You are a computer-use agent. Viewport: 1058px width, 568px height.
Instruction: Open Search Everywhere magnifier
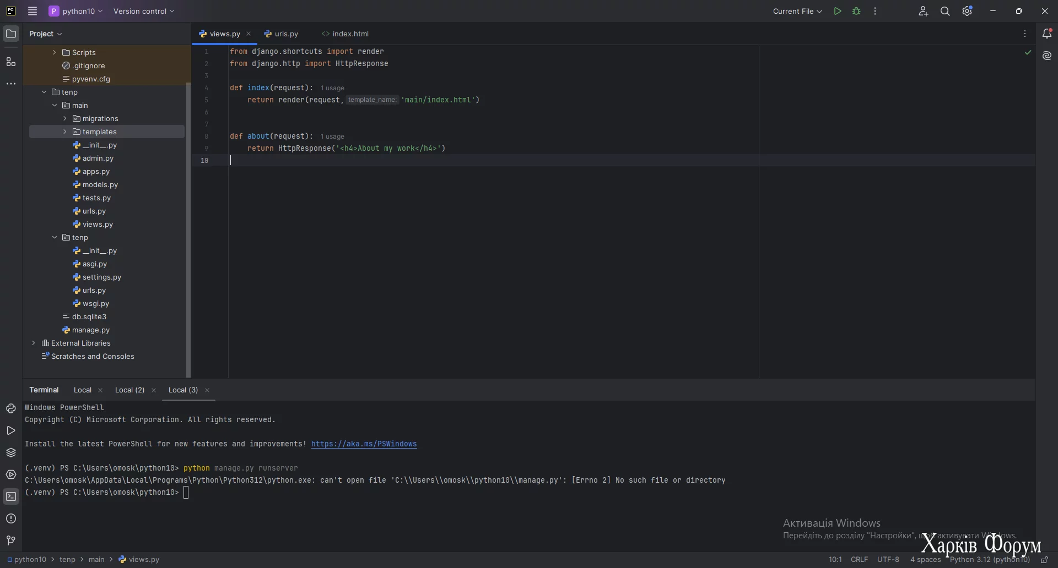point(945,11)
